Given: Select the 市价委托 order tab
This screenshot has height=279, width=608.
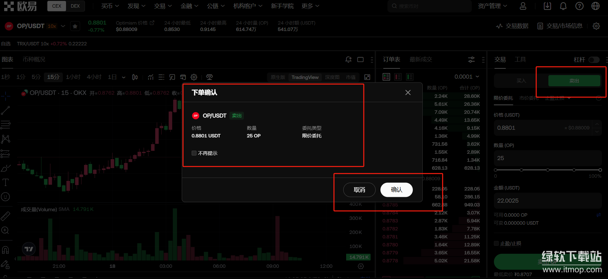Looking at the screenshot, I should point(529,98).
